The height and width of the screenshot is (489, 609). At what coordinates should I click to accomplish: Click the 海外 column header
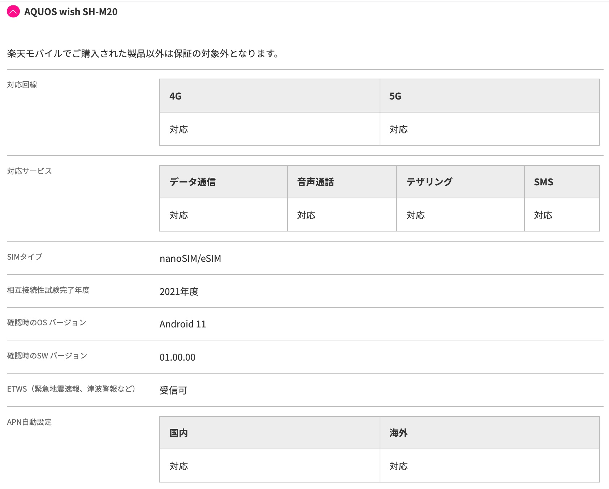[x=489, y=433]
